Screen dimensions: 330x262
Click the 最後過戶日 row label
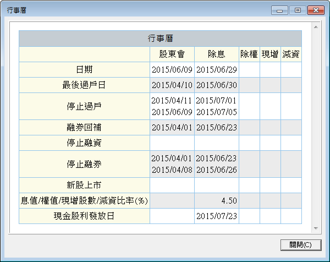pos(85,85)
